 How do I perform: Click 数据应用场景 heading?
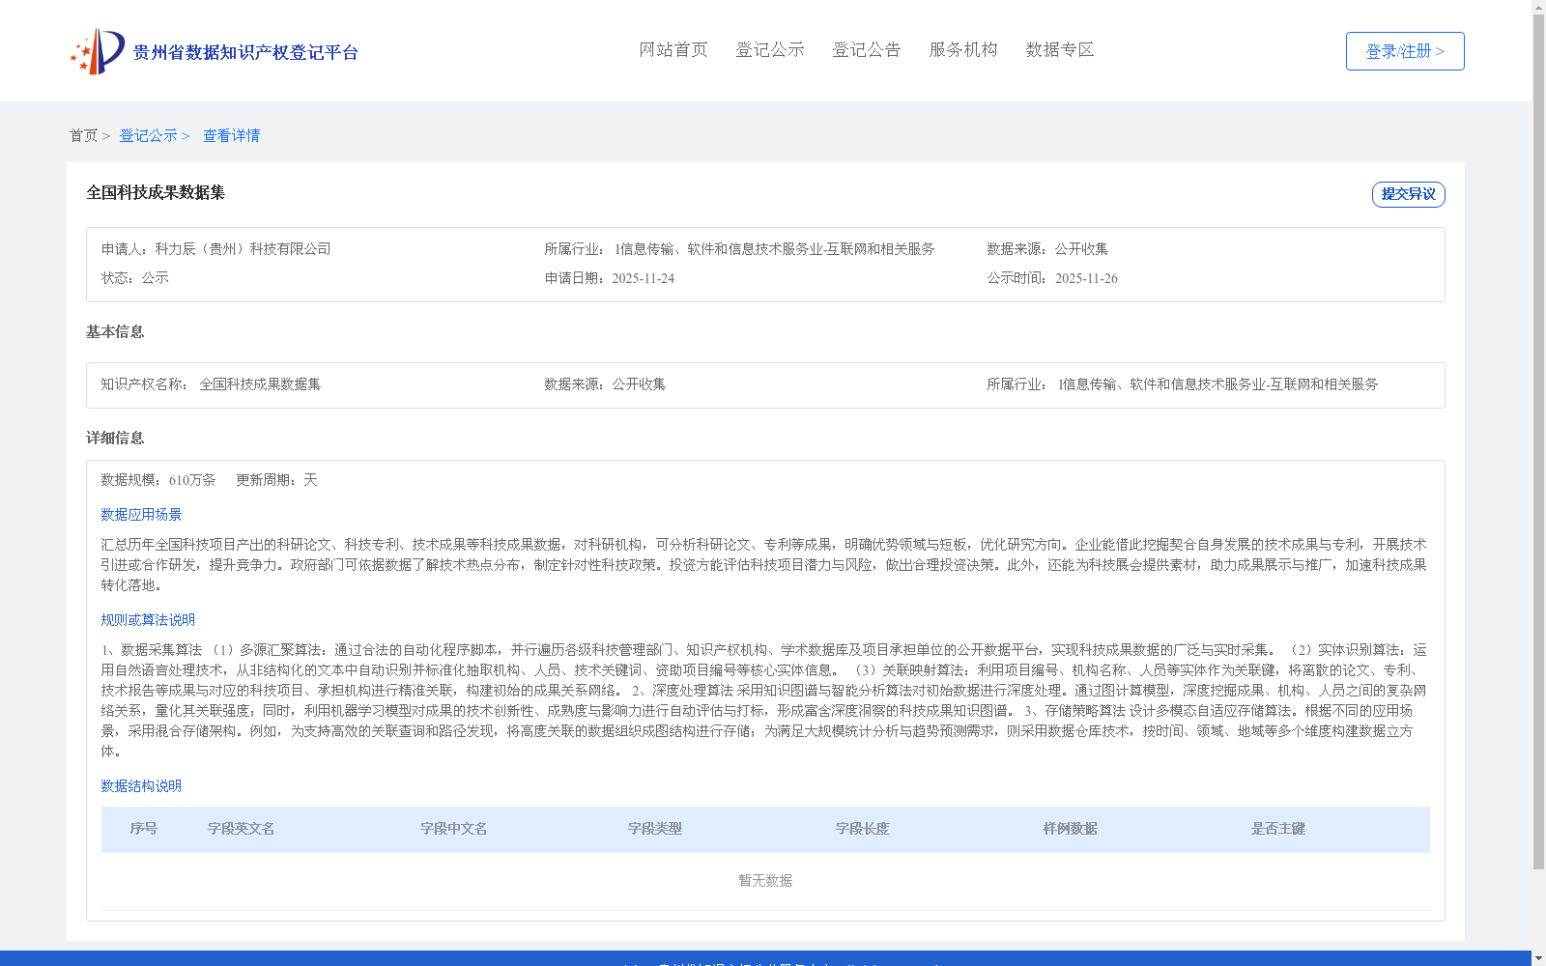(x=141, y=515)
